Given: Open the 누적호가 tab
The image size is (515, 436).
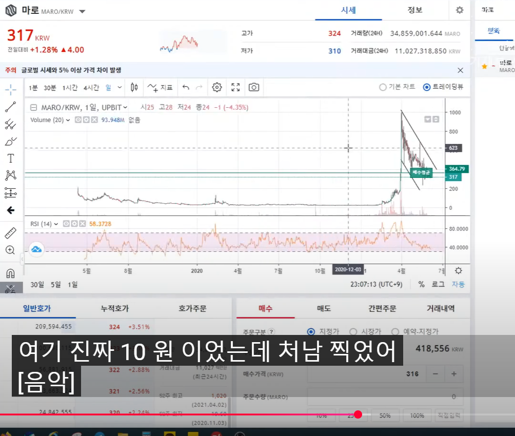Looking at the screenshot, I should point(114,308).
